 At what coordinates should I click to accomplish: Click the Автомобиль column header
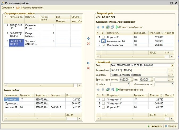coord(16,19)
